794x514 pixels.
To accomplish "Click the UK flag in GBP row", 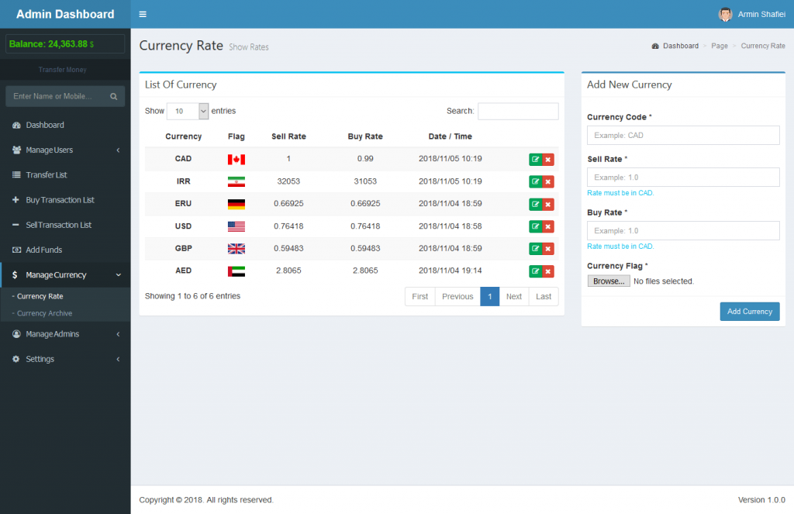I will pos(236,249).
